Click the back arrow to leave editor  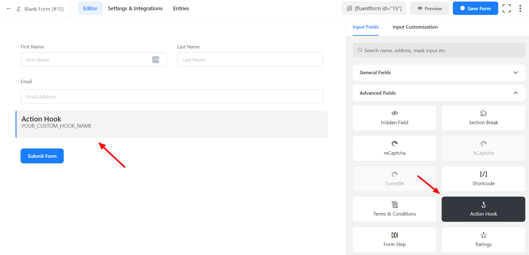point(9,9)
